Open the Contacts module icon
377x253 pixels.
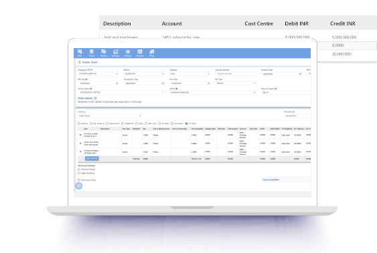[x=140, y=53]
